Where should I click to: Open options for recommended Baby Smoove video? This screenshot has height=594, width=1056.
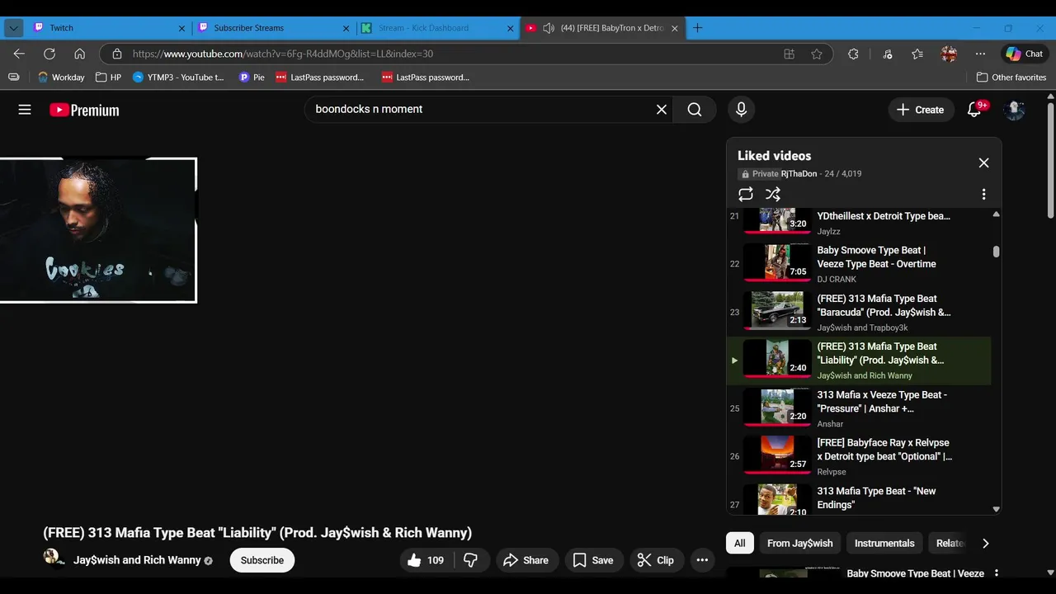[996, 573]
